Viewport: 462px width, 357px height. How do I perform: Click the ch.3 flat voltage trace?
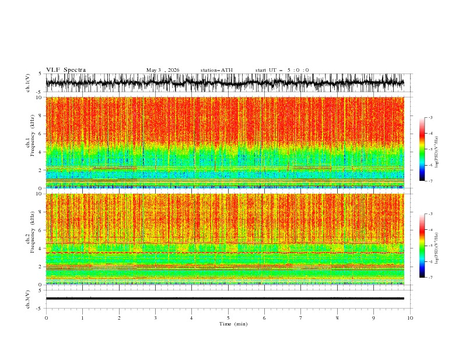tap(225, 299)
